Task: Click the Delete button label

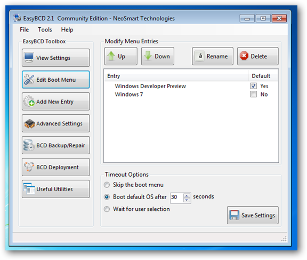Action: pos(259,56)
